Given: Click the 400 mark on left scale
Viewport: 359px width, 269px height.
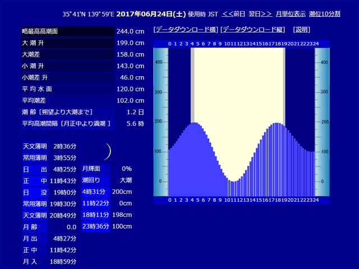Looking at the screenshot, I should tap(158, 62).
